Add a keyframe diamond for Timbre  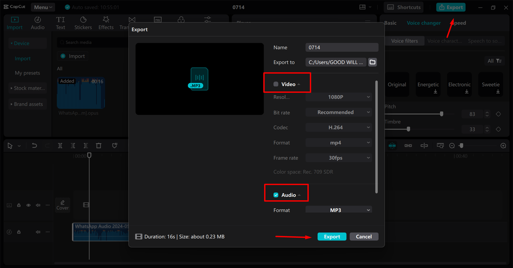[498, 129]
